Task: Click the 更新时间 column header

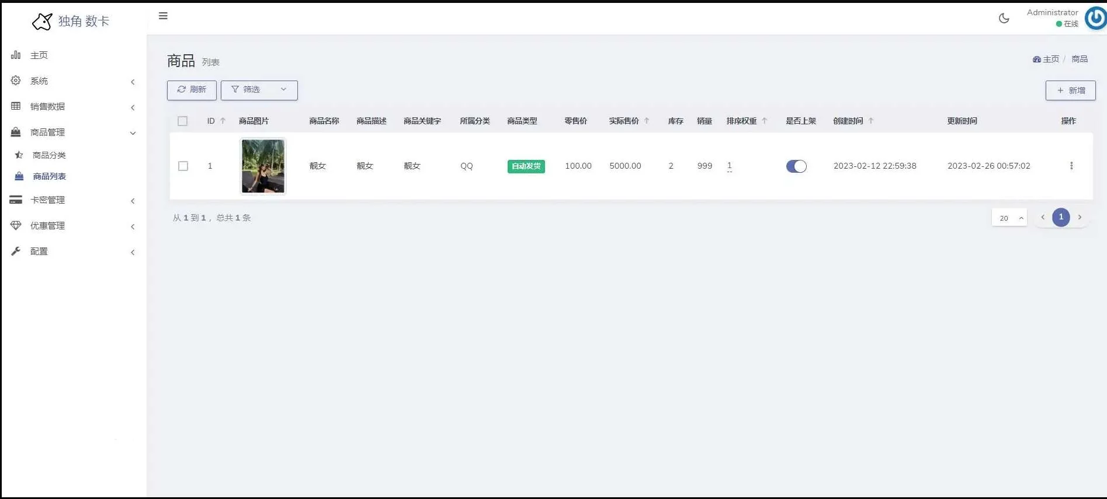Action: pos(962,121)
